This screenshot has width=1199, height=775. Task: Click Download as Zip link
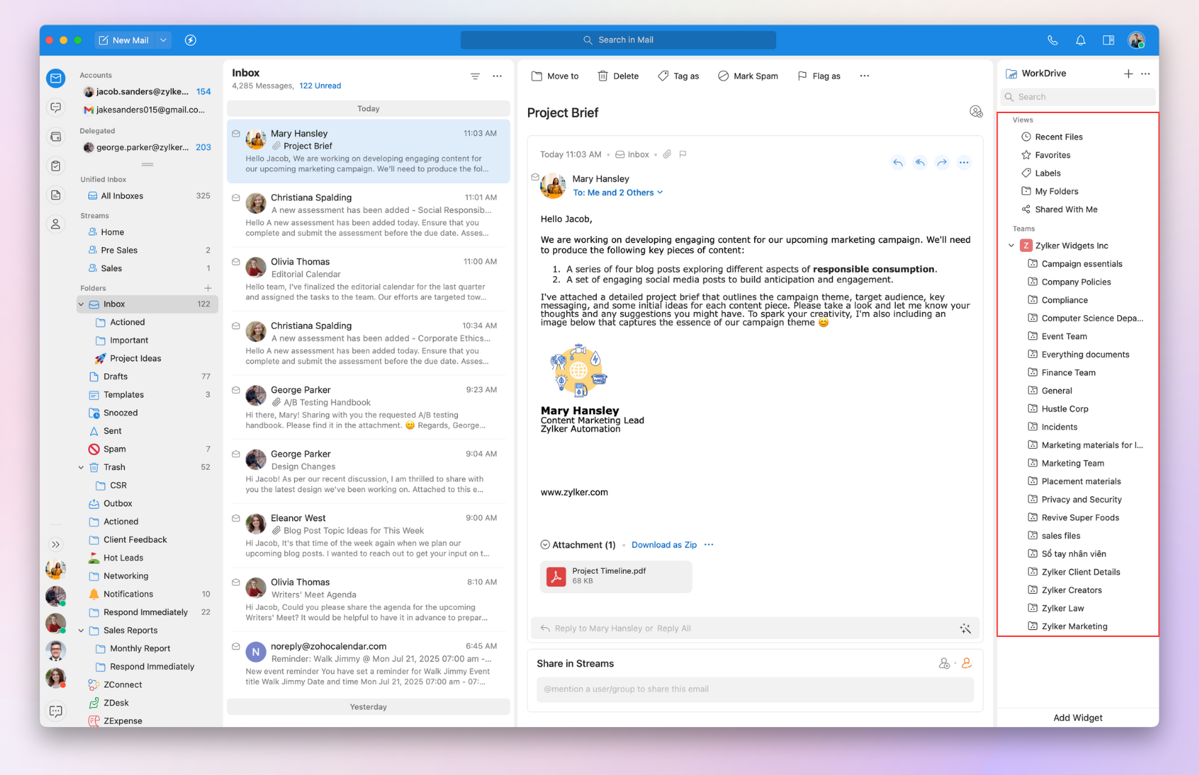[x=664, y=545]
